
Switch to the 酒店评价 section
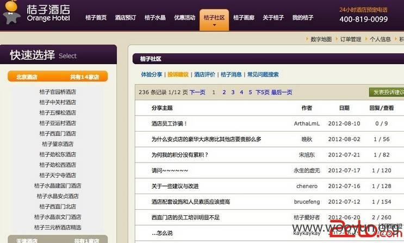[x=205, y=74]
